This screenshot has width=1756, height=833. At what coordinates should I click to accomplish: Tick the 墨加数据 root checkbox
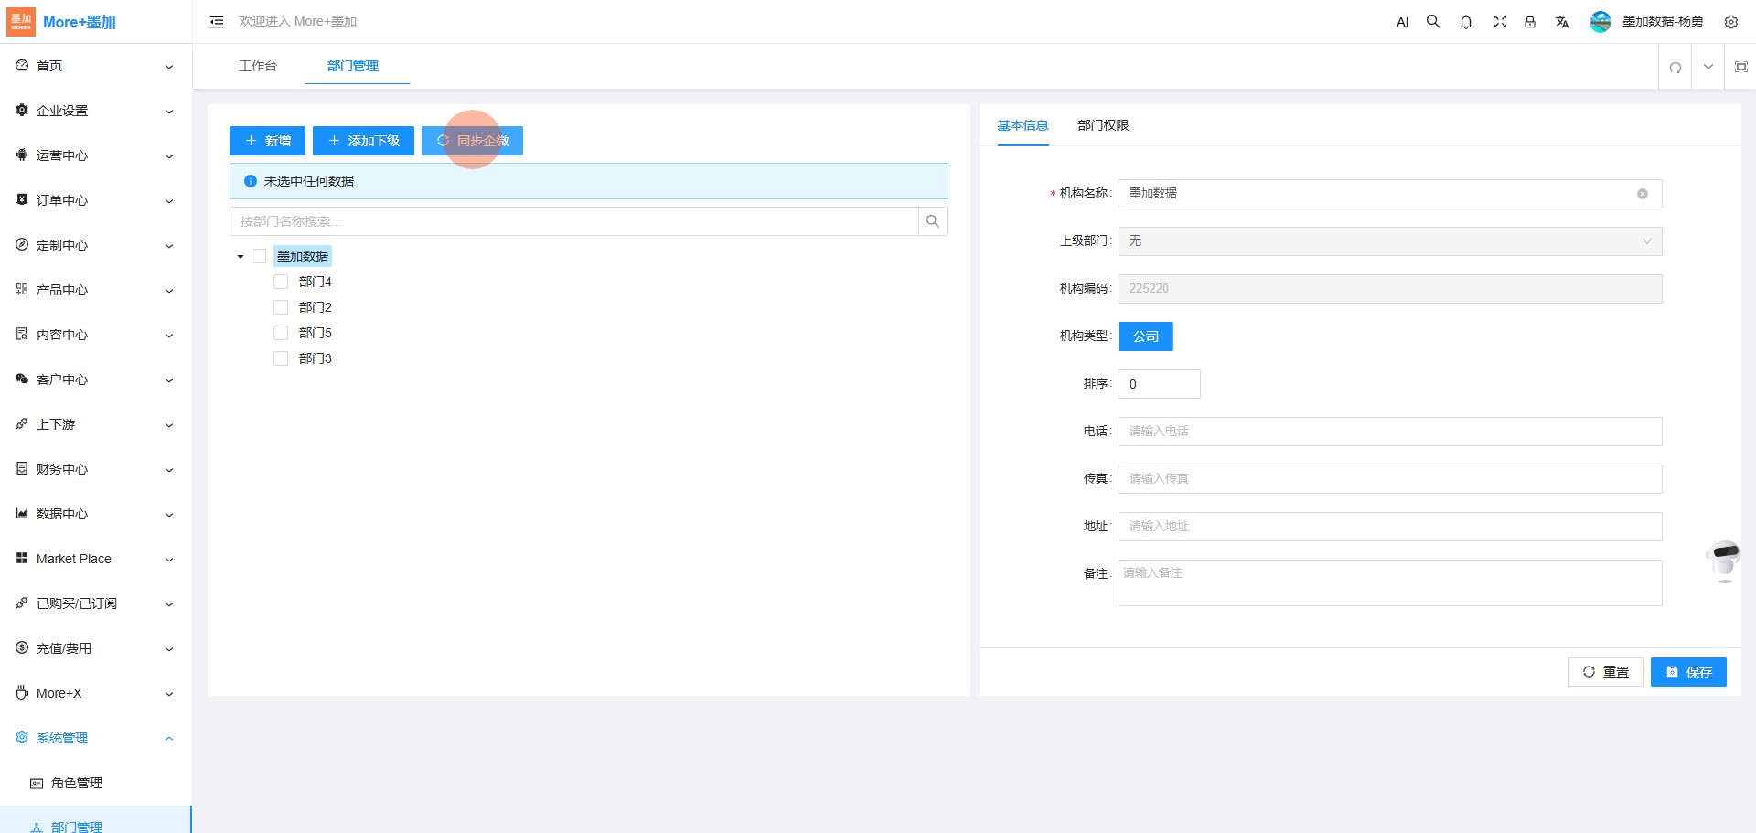[x=259, y=256]
